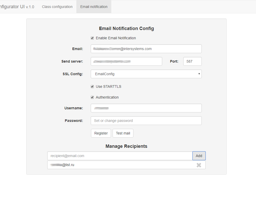Click the Password input field

[146, 121]
